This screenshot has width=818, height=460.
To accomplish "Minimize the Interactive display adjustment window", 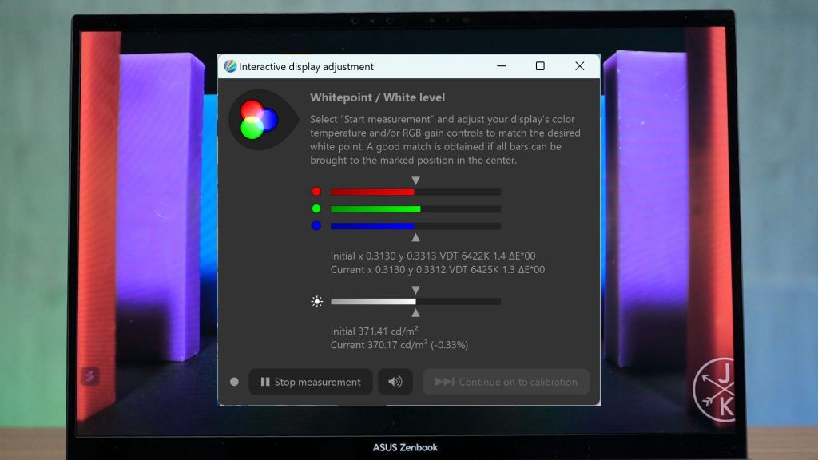I will tap(502, 66).
